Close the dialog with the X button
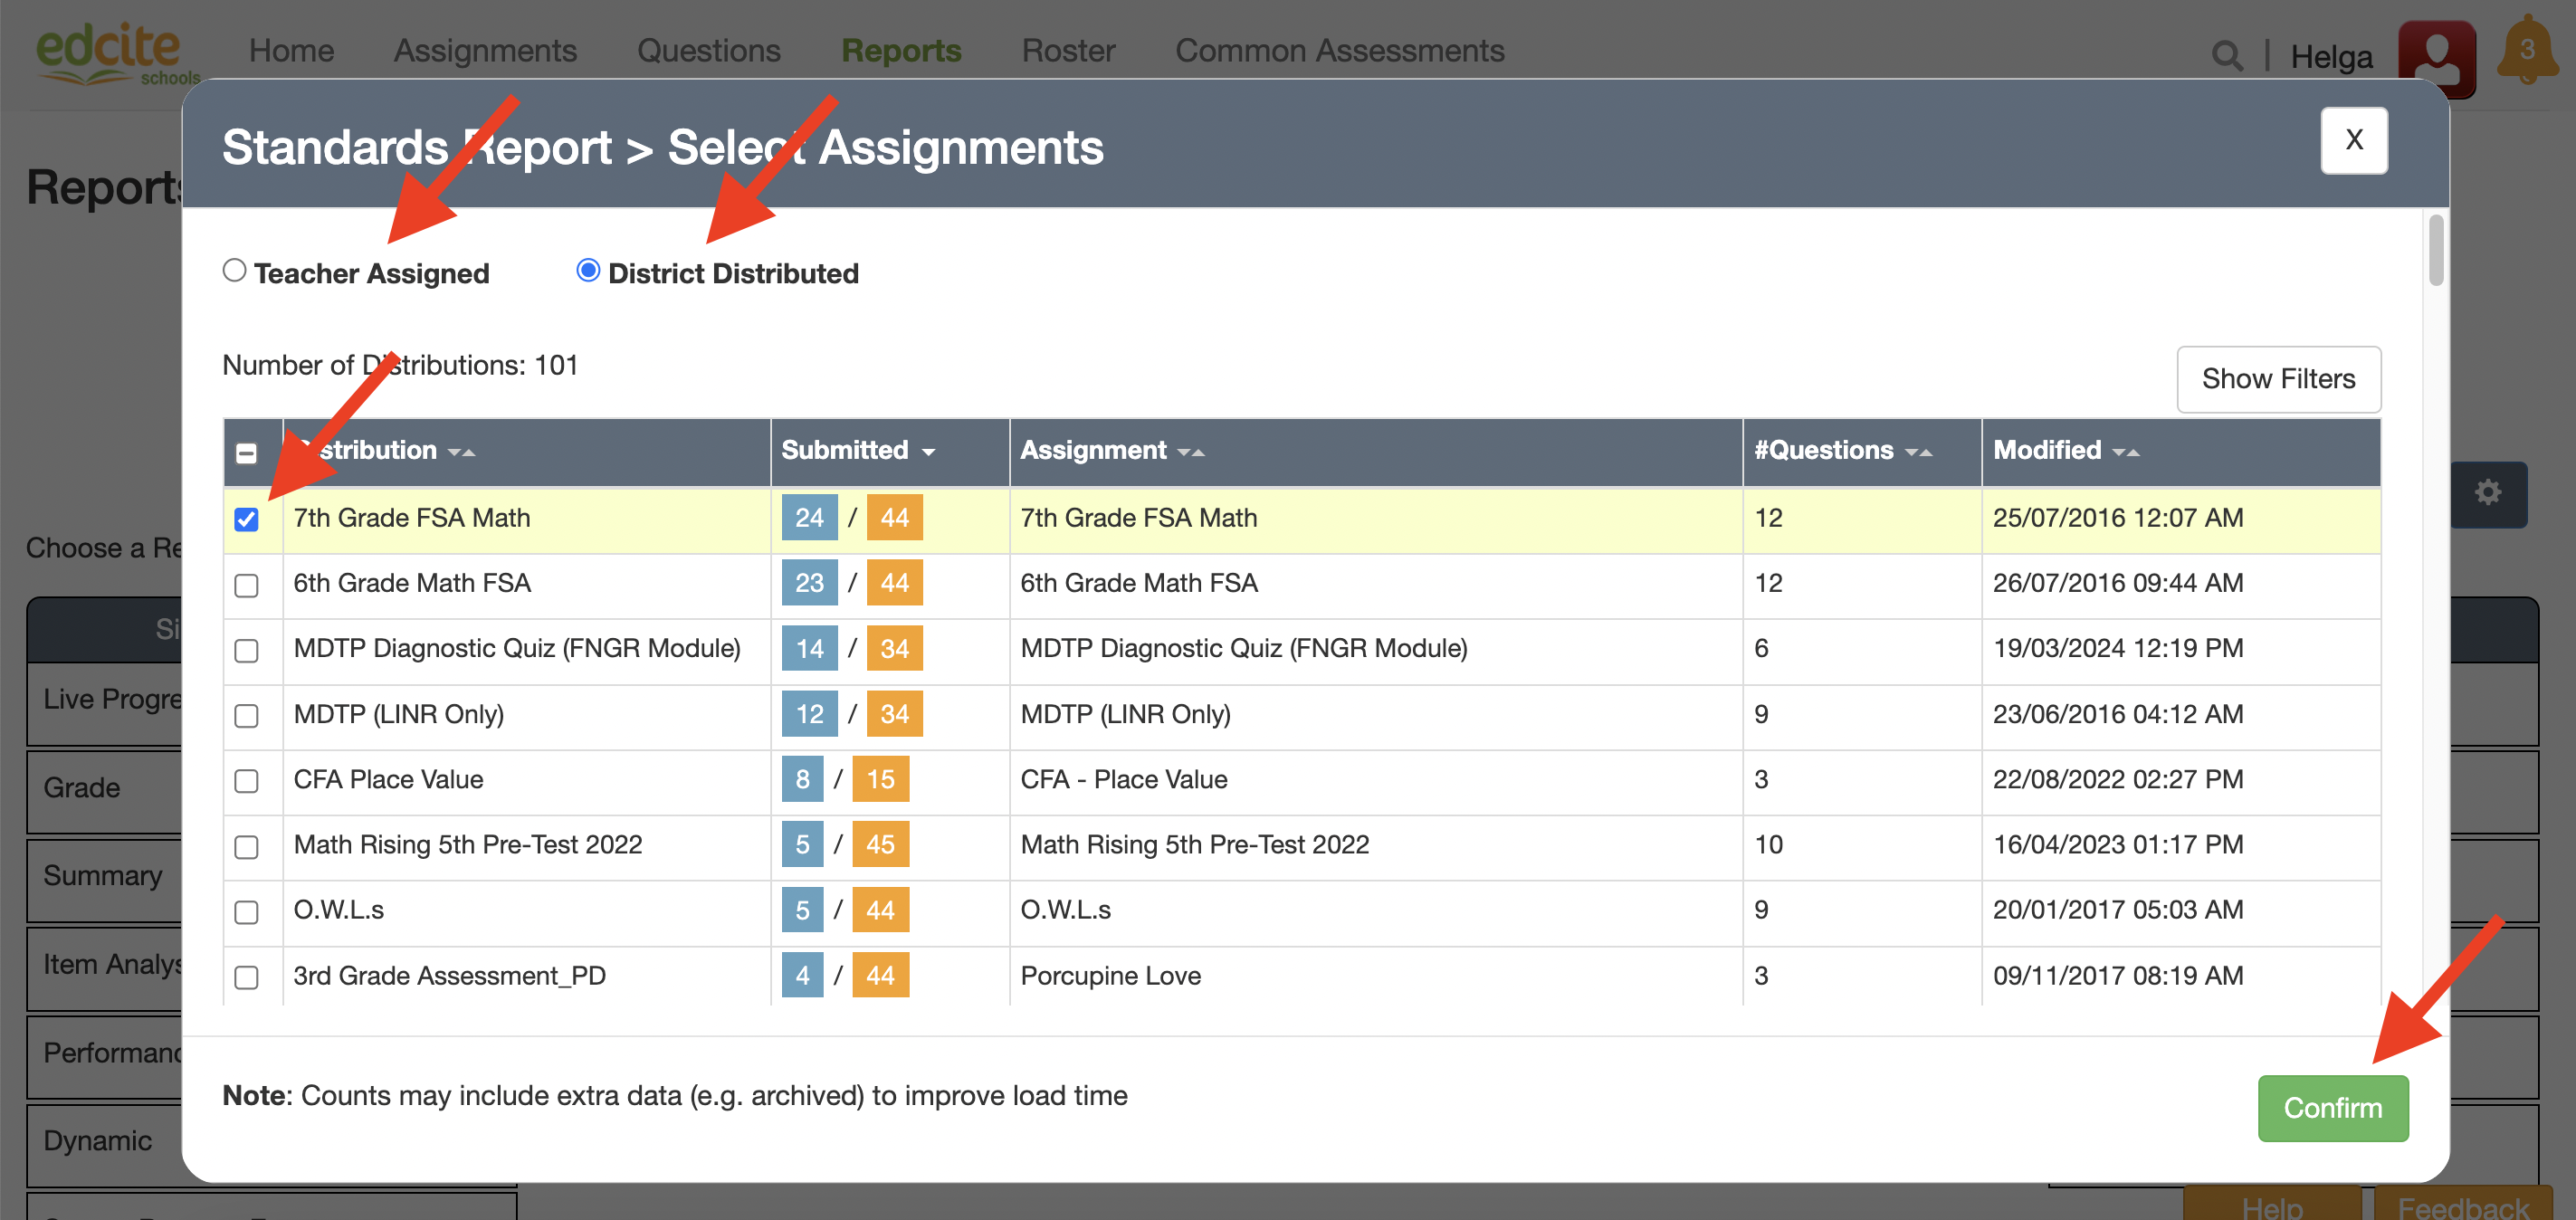Viewport: 2576px width, 1220px height. click(2353, 140)
